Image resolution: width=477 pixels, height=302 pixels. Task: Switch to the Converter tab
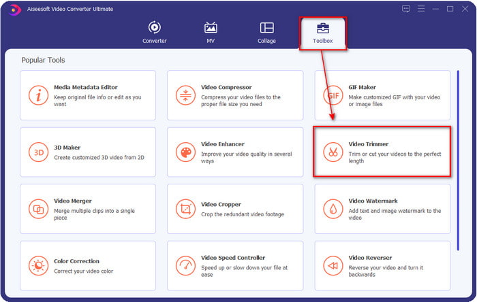point(154,32)
